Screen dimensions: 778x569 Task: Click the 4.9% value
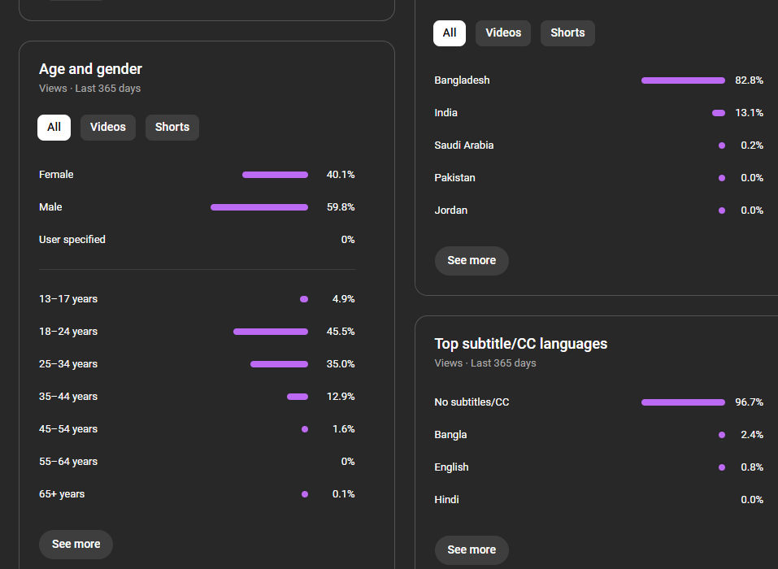coord(343,299)
